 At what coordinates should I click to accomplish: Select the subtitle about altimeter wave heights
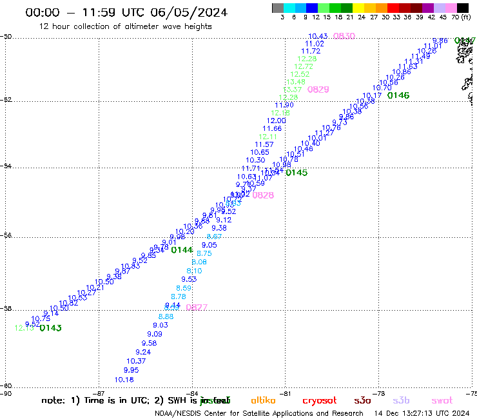125,26
